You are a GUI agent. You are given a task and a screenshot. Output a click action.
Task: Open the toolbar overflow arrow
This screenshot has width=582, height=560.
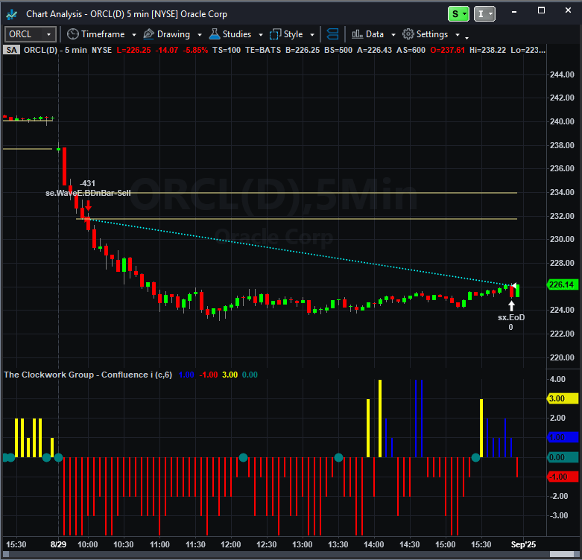click(467, 37)
